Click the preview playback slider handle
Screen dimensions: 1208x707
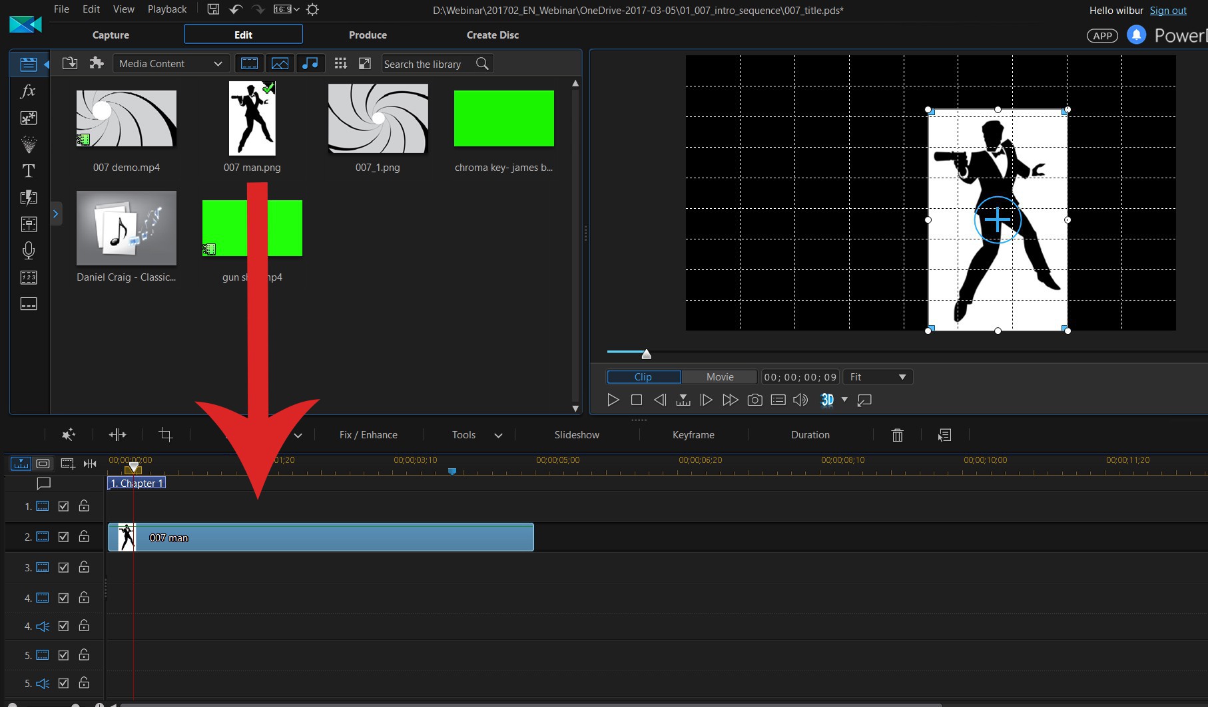coord(646,354)
